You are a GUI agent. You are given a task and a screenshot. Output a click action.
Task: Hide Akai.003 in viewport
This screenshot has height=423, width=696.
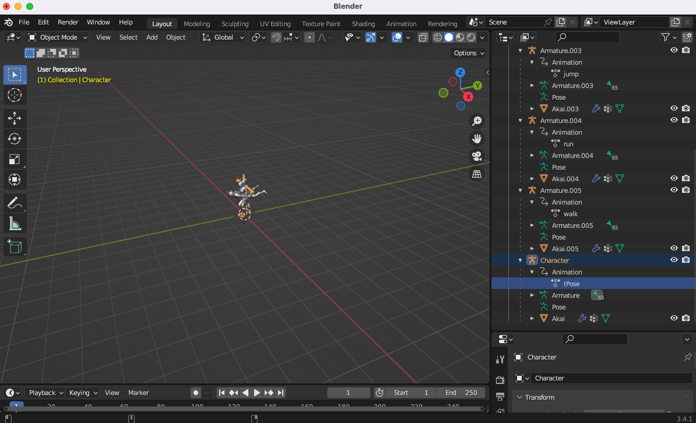(674, 108)
